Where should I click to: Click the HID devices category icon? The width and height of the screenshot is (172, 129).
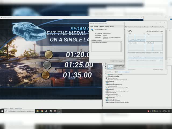coord(107,102)
